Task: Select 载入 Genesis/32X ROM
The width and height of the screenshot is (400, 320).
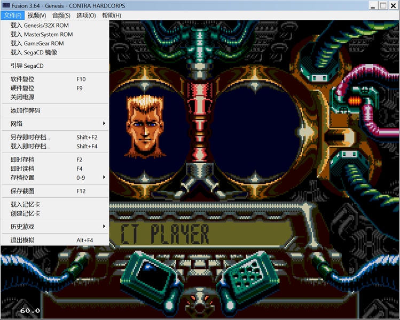Action: pos(55,26)
